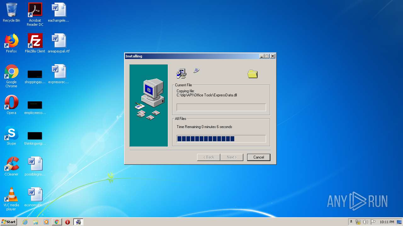Click the Current File progress bar
The height and width of the screenshot is (226, 403).
tap(221, 107)
